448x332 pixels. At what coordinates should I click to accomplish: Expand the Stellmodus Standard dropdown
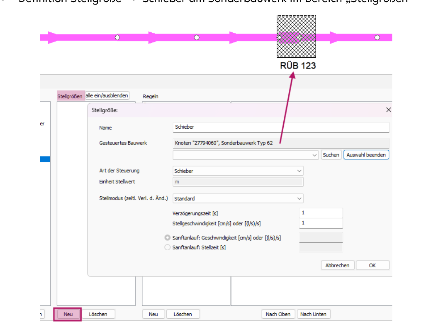(x=238, y=198)
